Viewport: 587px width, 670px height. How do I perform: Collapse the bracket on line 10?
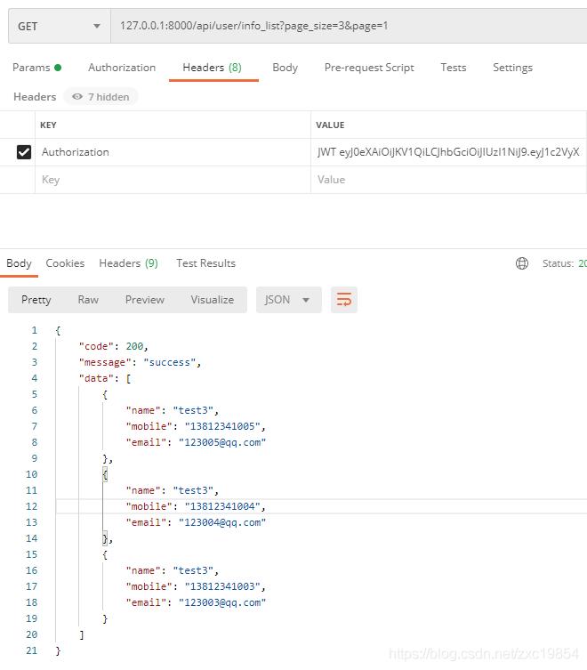tap(105, 474)
